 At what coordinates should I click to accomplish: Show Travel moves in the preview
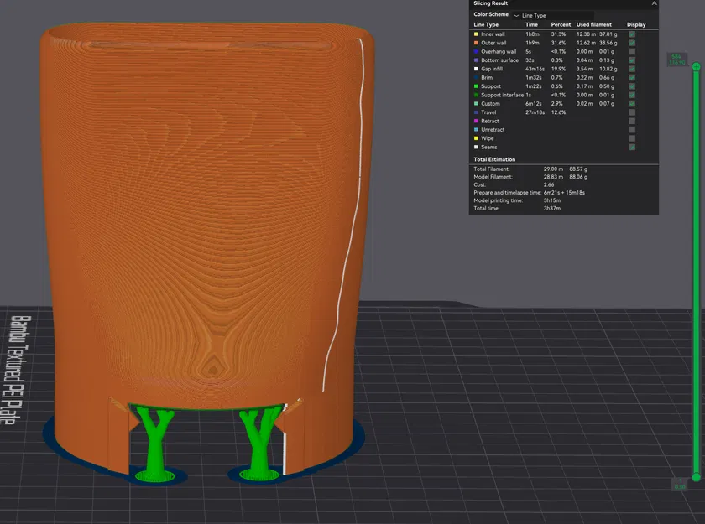pyautogui.click(x=632, y=112)
